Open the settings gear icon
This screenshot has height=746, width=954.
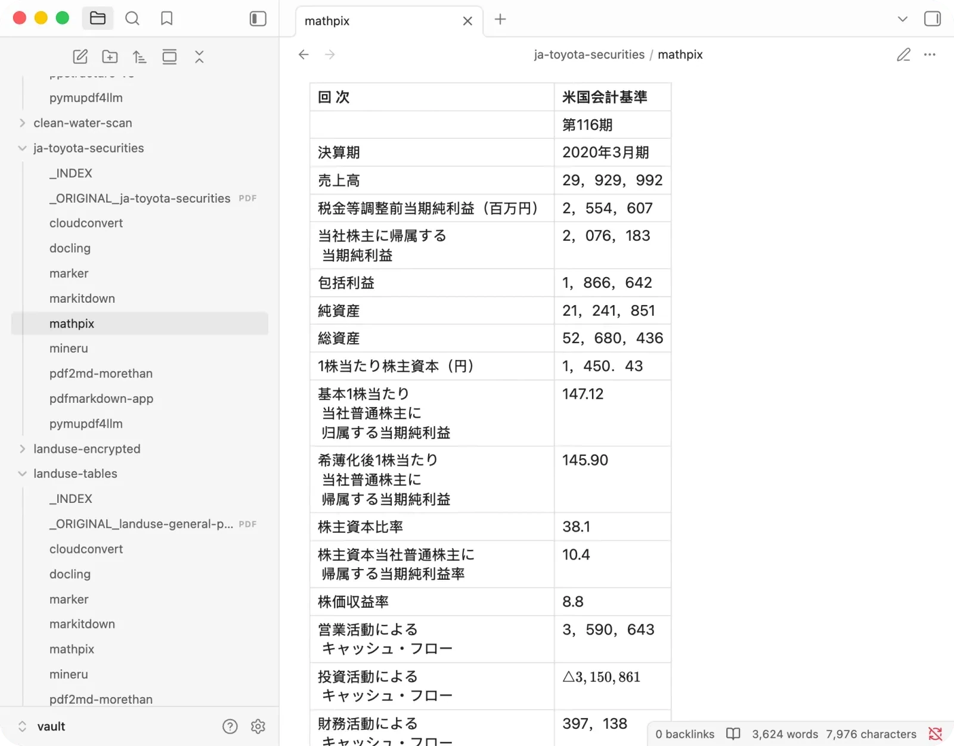click(258, 726)
